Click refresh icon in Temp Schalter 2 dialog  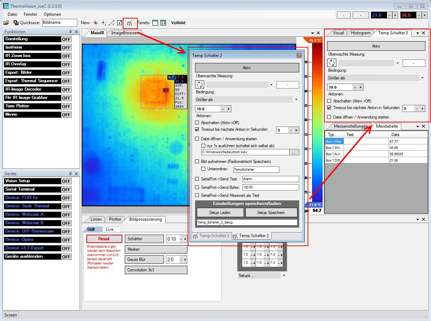tap(200, 85)
